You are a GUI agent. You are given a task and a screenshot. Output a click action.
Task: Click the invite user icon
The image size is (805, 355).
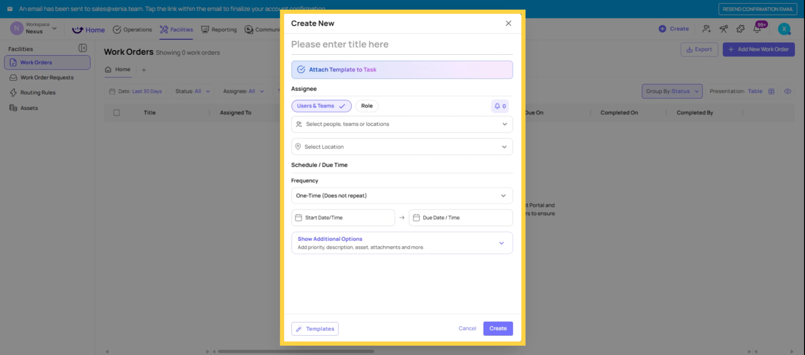point(706,29)
